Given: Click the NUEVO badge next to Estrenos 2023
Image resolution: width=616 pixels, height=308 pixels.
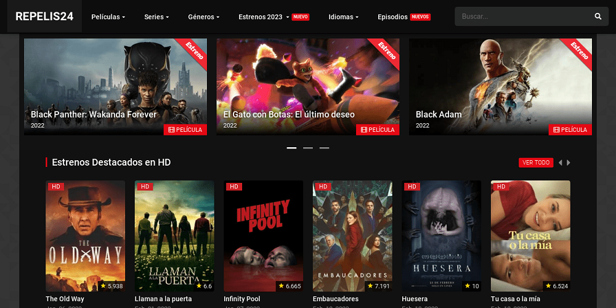Looking at the screenshot, I should click(301, 17).
